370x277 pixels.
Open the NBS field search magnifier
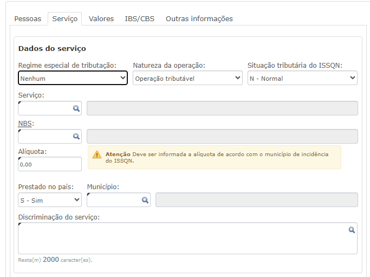[x=76, y=136]
